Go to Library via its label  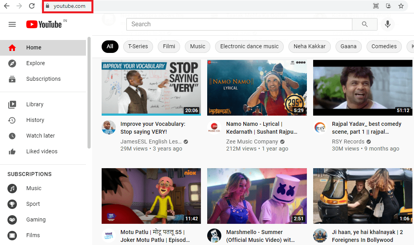[x=35, y=104]
